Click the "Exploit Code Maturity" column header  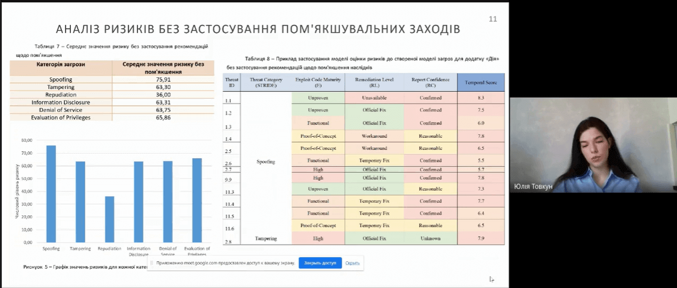click(318, 82)
